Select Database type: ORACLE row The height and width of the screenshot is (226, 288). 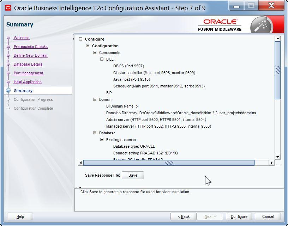click(x=134, y=146)
